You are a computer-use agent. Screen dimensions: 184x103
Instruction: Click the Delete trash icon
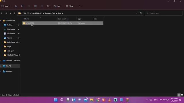48,6
